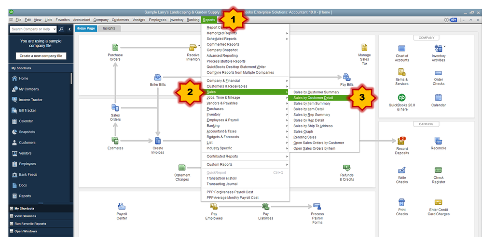The image size is (482, 237).
Task: Open the Pay Bills icon
Action: pos(347,77)
